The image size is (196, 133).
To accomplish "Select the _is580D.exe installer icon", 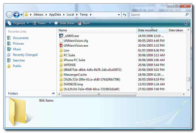I will click(x=61, y=36).
